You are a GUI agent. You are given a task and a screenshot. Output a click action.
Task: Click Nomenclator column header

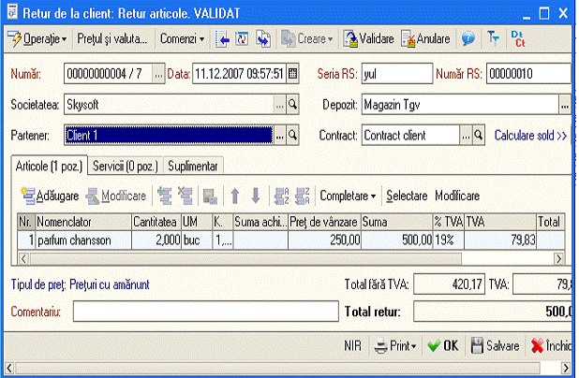tap(83, 222)
